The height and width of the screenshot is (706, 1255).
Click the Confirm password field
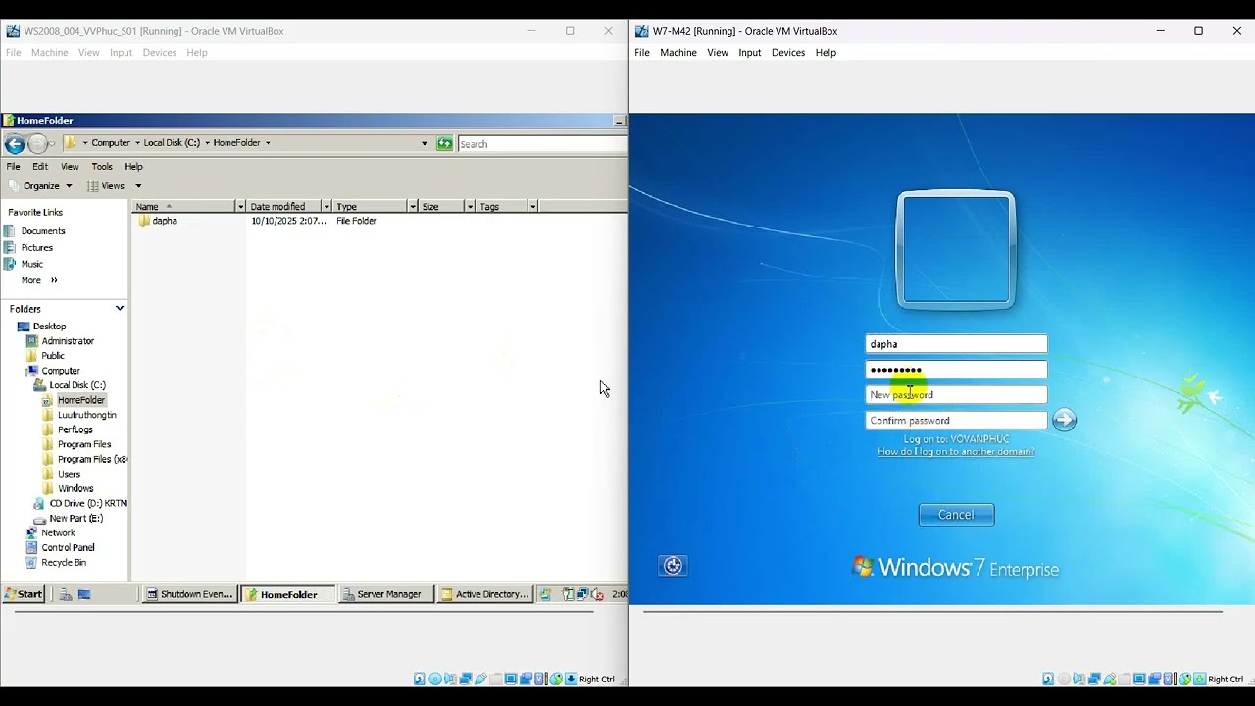coord(956,421)
